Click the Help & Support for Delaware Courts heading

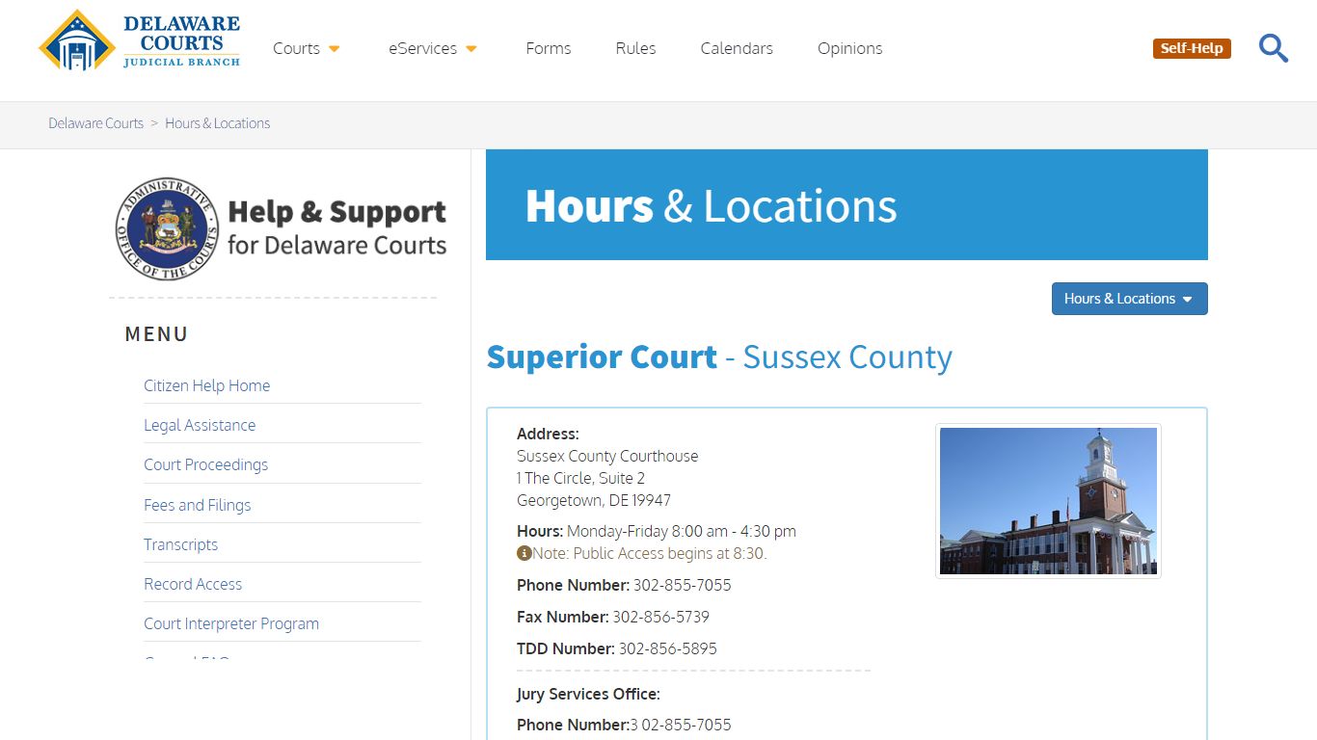click(x=336, y=227)
